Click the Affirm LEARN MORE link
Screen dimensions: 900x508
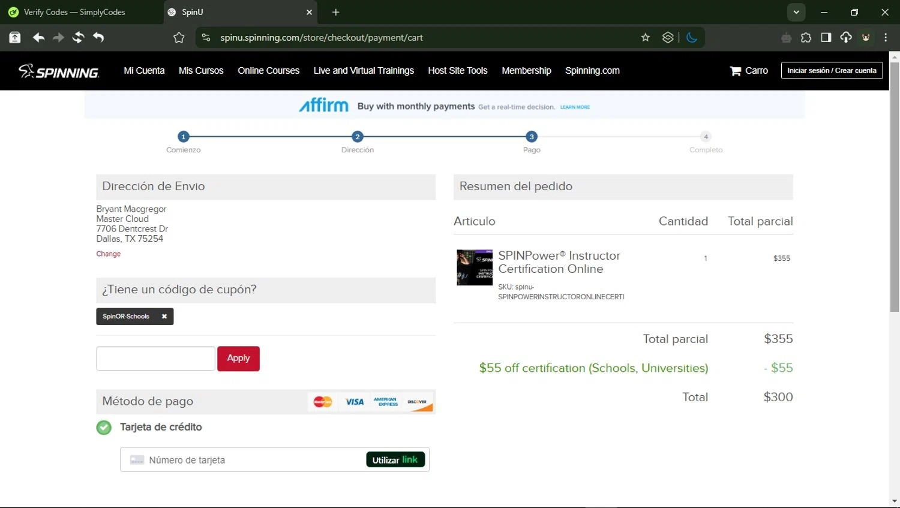[x=575, y=107]
